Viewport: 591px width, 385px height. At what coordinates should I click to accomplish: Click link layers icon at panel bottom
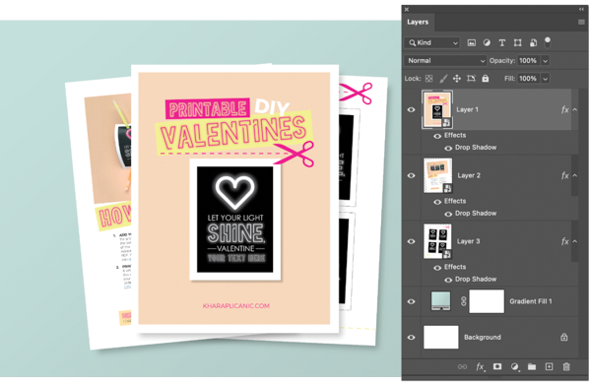[462, 366]
